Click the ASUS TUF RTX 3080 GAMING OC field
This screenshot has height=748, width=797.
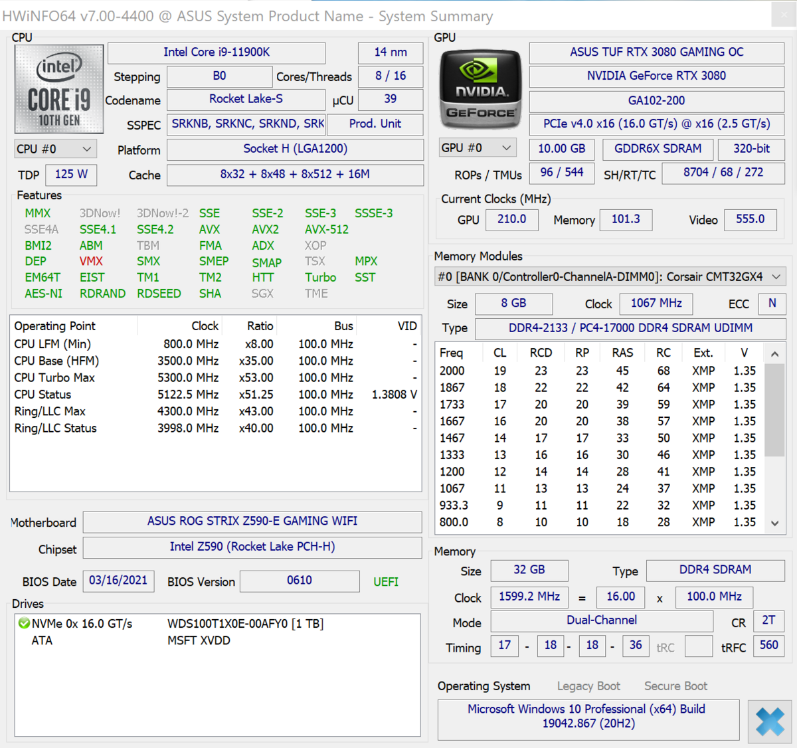coord(657,52)
